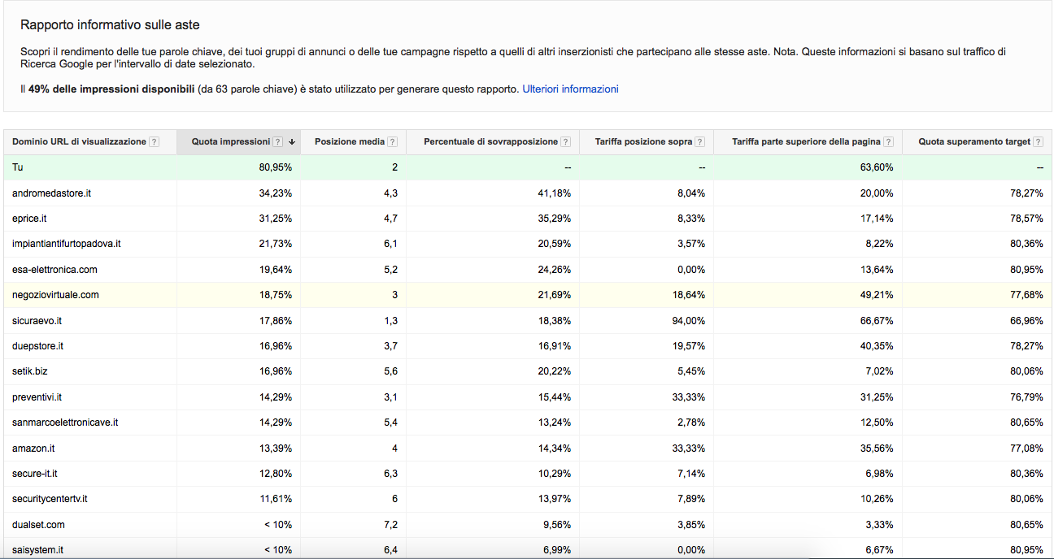
Task: Select the esa-elettronica.com row label
Action: [54, 270]
